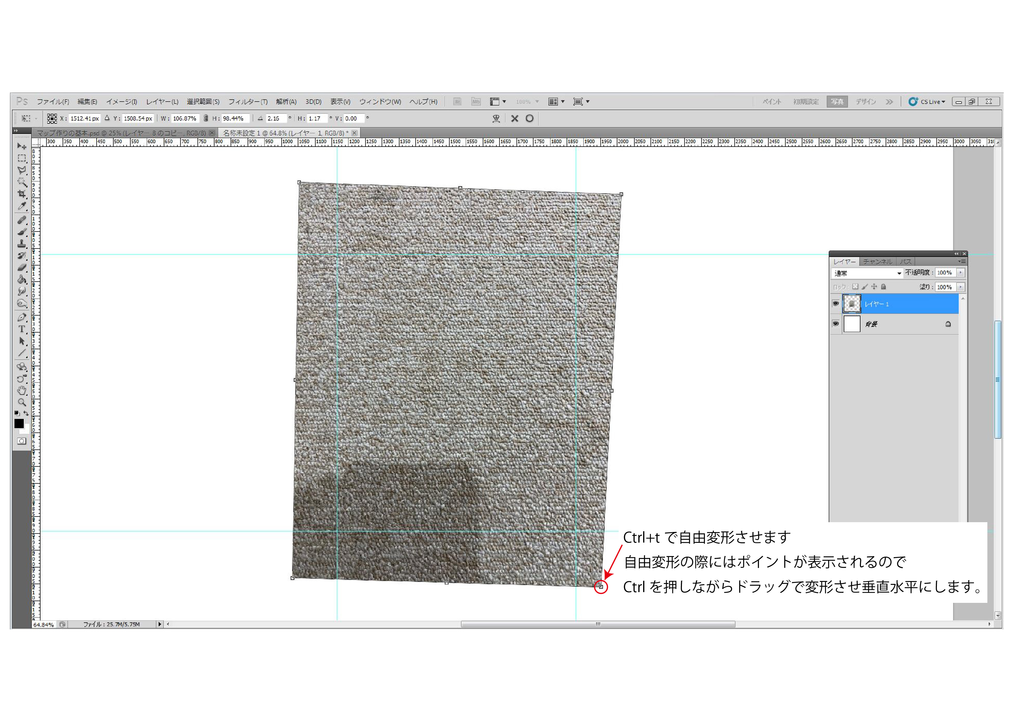Select the Zoom magnifier tool
Image resolution: width=1014 pixels, height=722 pixels.
tap(21, 402)
